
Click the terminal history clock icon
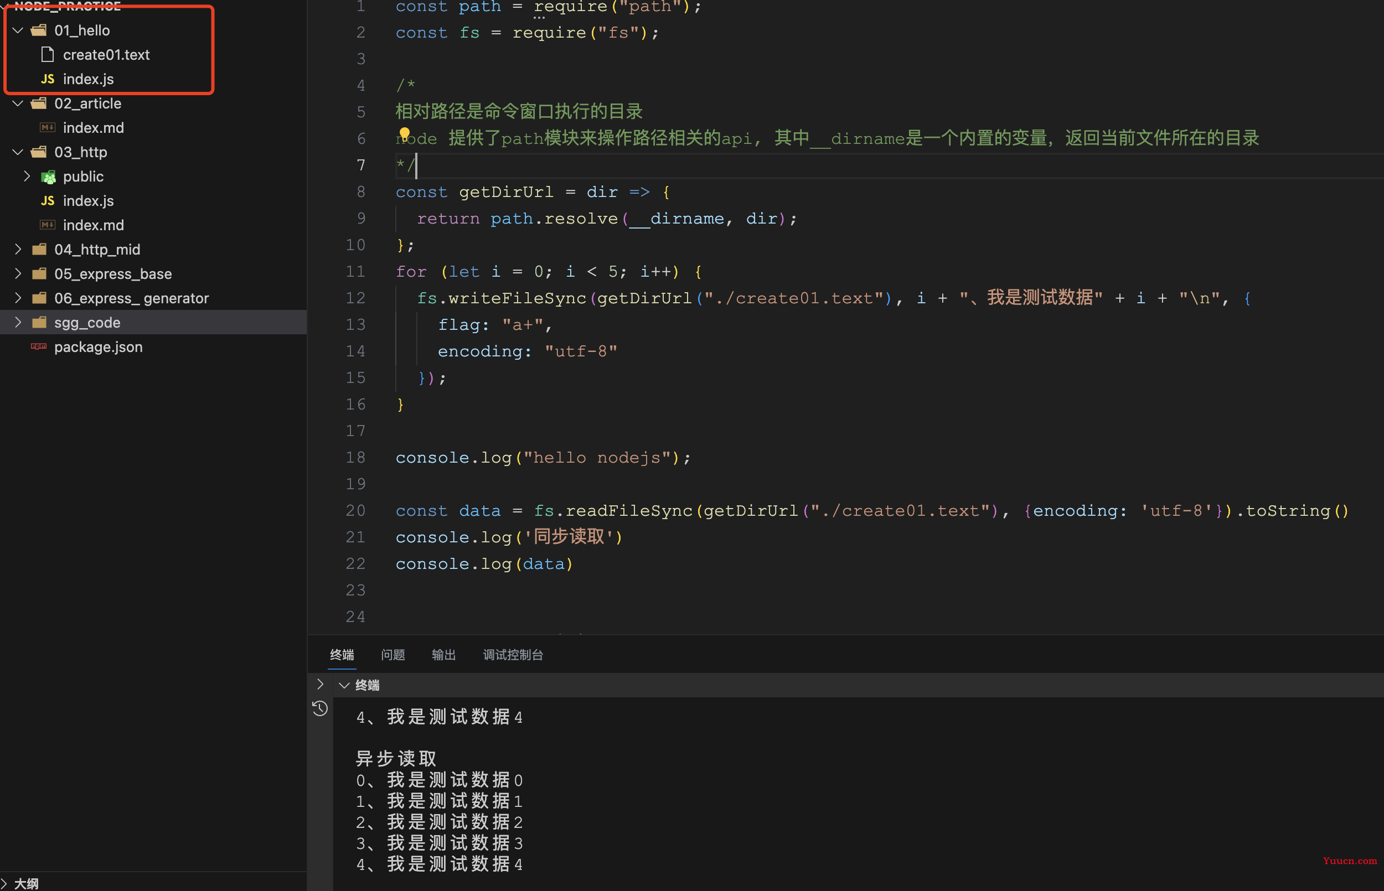(320, 709)
